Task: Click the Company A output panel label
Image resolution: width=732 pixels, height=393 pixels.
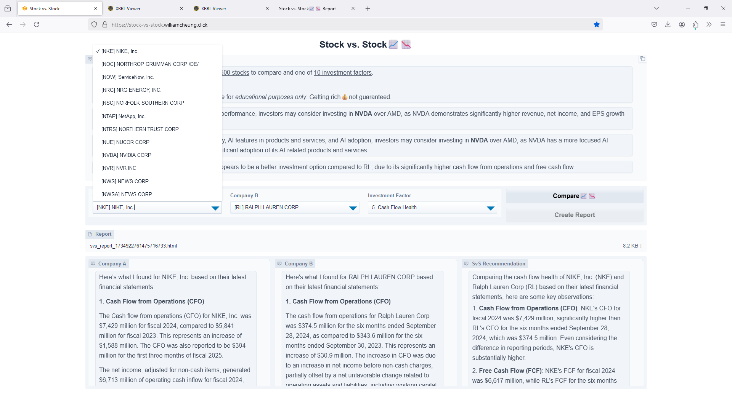Action: (x=109, y=264)
